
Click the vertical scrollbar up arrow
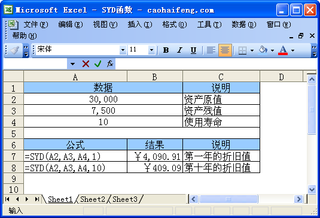pos(312,79)
